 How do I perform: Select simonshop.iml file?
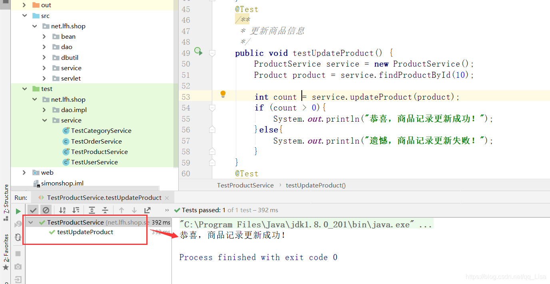point(62,183)
